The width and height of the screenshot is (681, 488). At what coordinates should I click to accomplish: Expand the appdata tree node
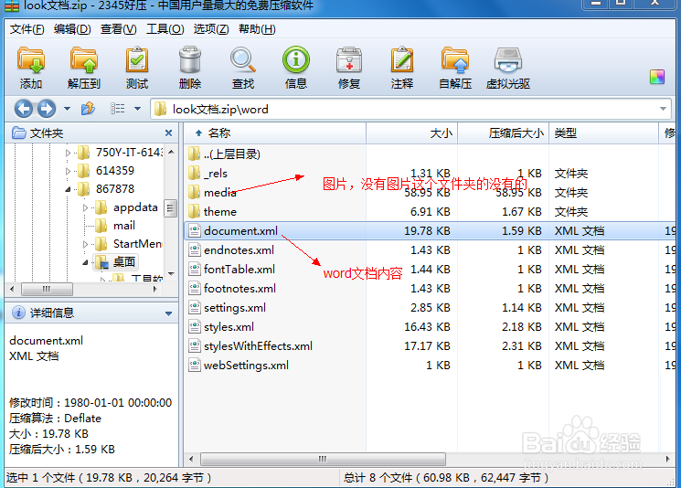(85, 208)
